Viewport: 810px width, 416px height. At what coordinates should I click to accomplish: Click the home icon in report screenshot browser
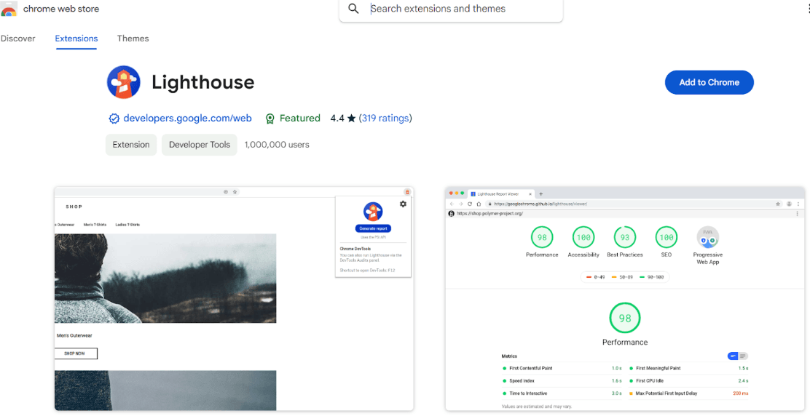pos(479,204)
